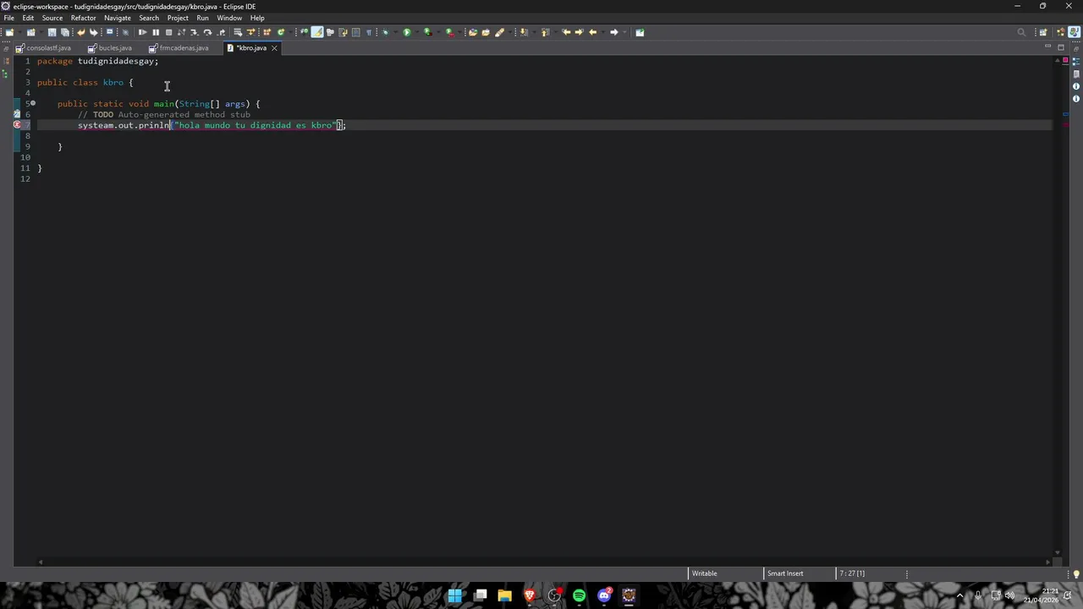Open the New file dropdown arrow

pyautogui.click(x=19, y=32)
